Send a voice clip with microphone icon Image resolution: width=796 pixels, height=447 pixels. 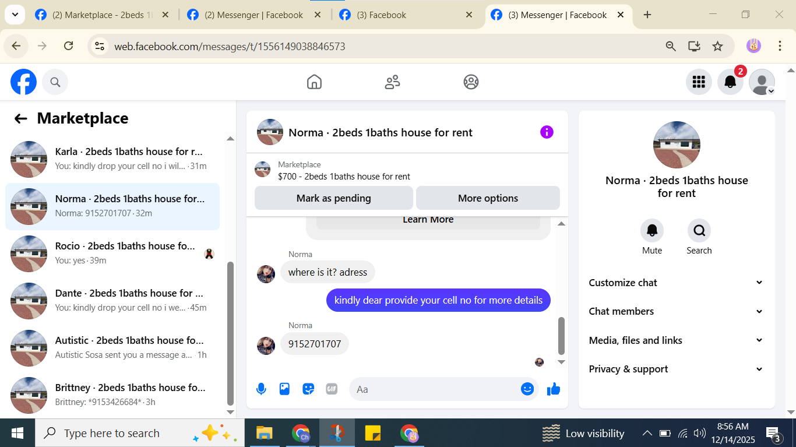261,389
